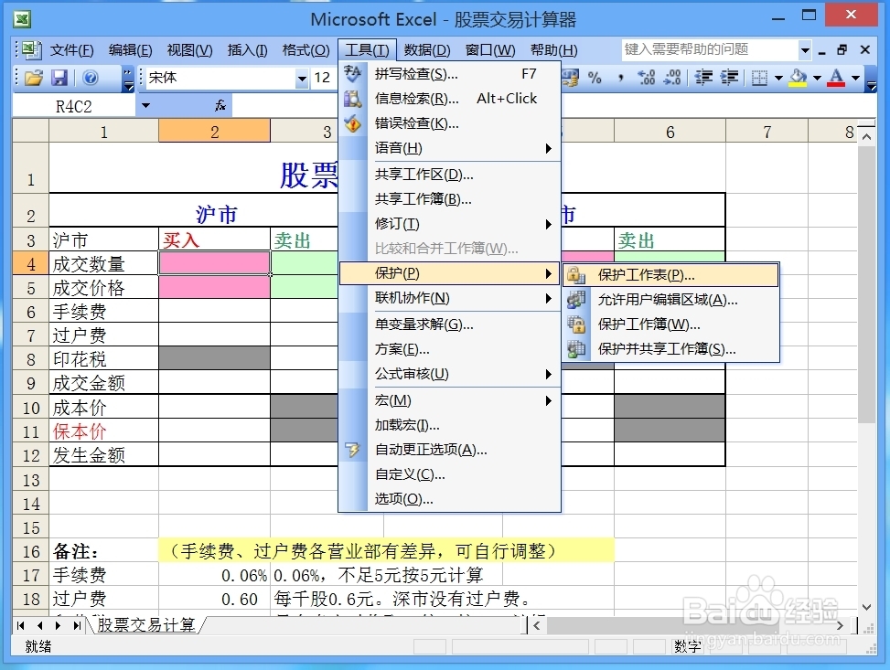Select the gray 印花税 cell in column 2
This screenshot has height=670, width=890.
click(x=215, y=358)
